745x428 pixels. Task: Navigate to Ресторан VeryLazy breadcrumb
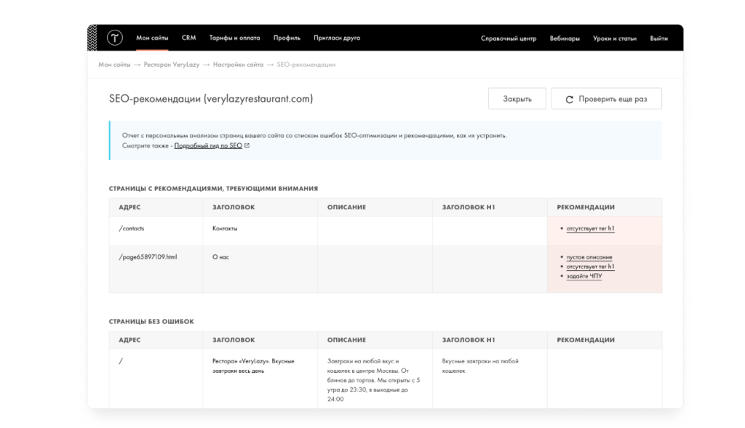[171, 65]
